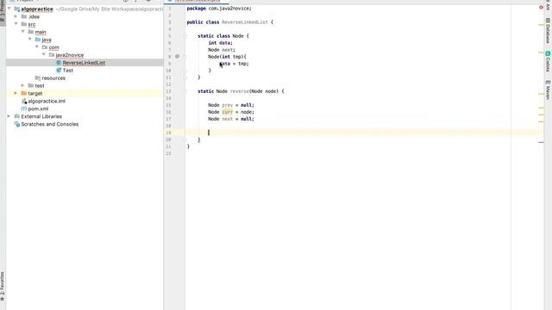
Task: Expand the External Libraries node arrow
Action: click(x=9, y=116)
